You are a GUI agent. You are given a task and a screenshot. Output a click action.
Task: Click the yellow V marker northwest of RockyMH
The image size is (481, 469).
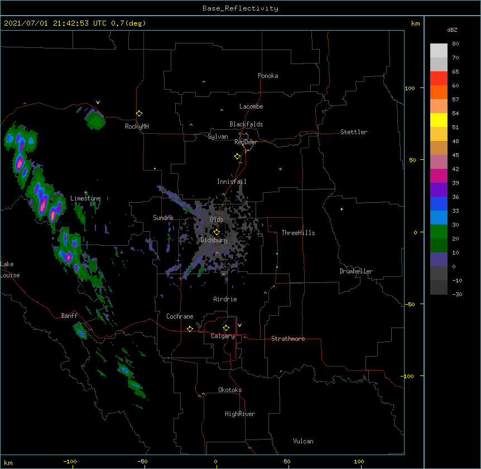click(x=98, y=102)
